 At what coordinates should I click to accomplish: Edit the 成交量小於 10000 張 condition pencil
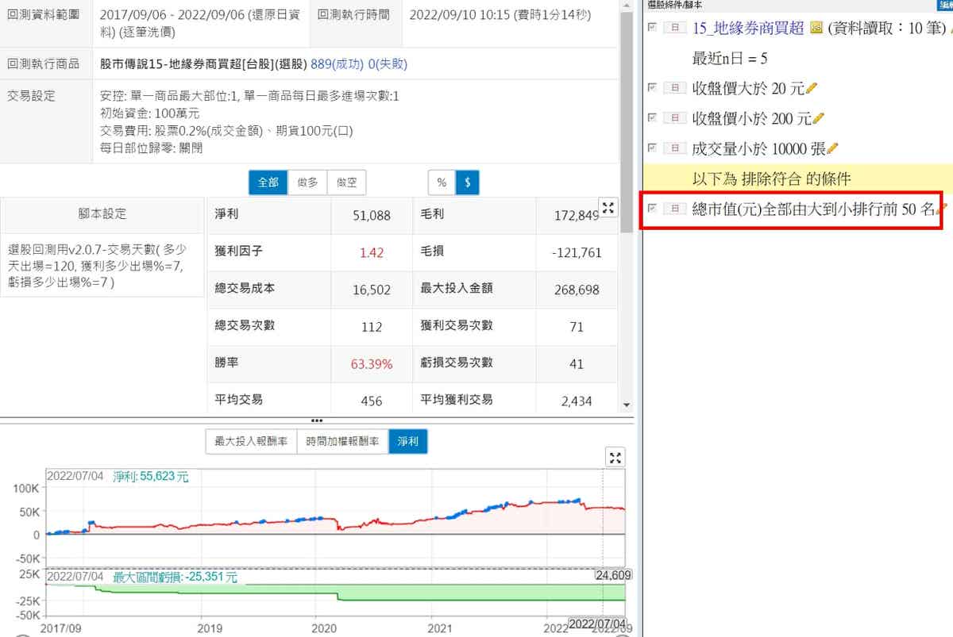click(833, 148)
